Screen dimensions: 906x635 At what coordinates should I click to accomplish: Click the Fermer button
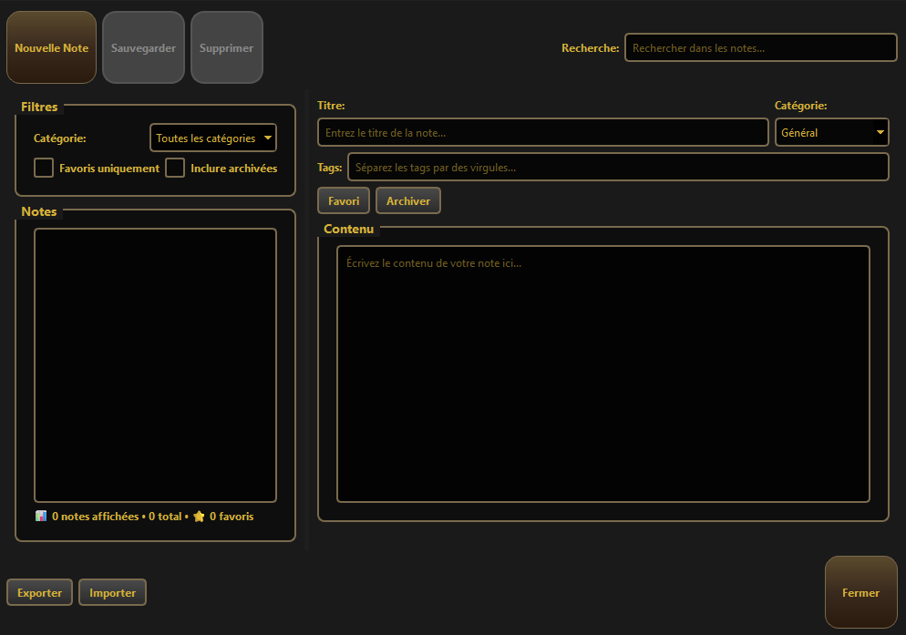coord(860,591)
